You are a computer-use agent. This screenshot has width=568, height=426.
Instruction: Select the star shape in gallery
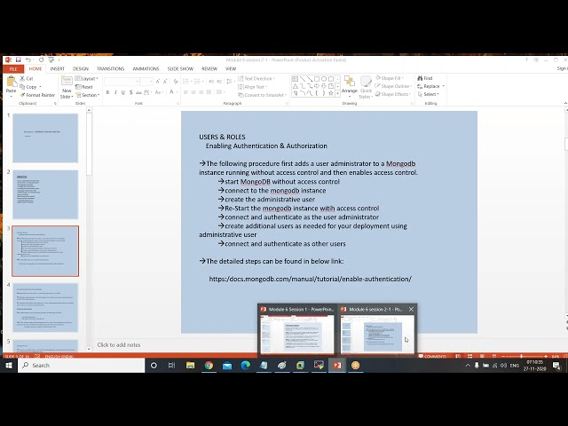pos(331,93)
